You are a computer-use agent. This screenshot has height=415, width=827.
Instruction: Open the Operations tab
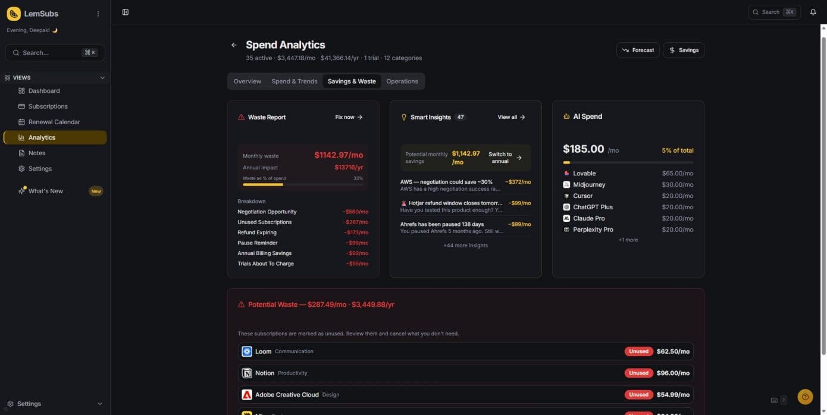[402, 81]
